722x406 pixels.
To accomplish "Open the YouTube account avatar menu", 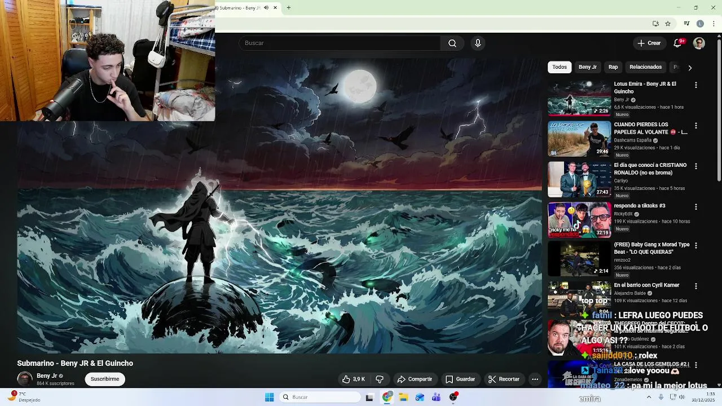I will click(x=699, y=43).
